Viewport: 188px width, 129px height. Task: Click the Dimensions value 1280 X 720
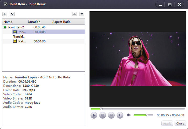coord(31,86)
